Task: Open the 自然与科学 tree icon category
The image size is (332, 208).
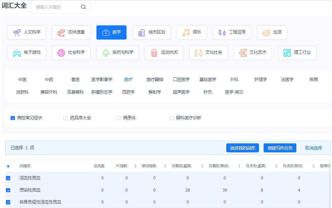Action: click(106, 53)
